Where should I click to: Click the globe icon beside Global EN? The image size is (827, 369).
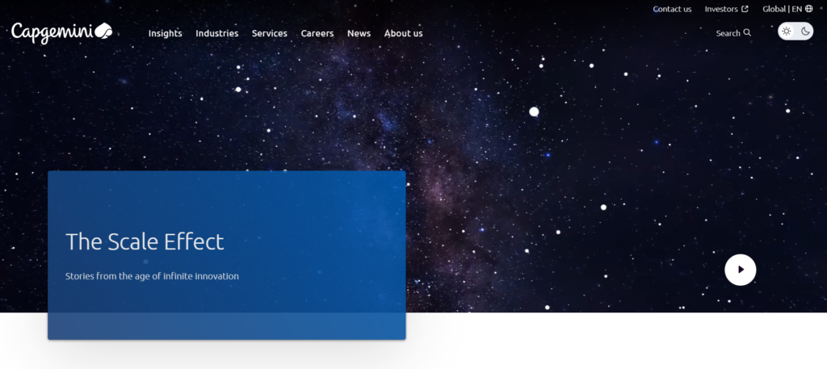click(x=809, y=9)
